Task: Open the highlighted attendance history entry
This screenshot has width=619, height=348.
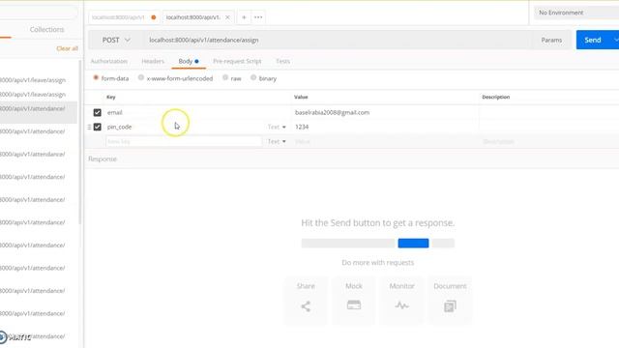Action: pyautogui.click(x=39, y=112)
